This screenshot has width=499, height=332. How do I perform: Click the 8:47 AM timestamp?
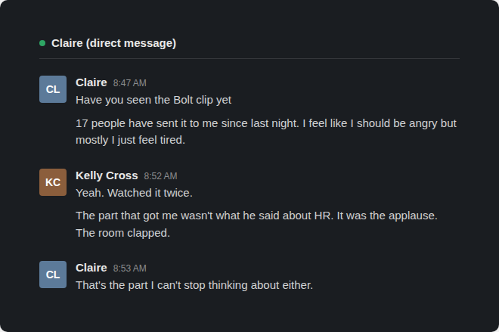click(x=130, y=83)
